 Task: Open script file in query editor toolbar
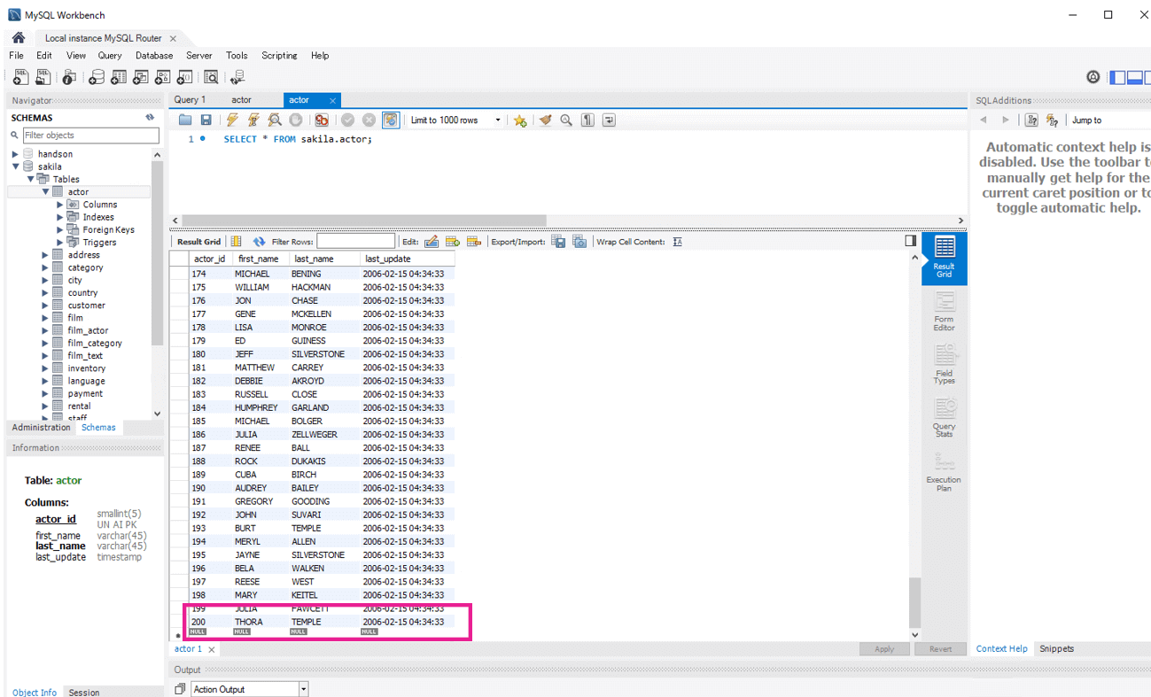click(x=185, y=120)
